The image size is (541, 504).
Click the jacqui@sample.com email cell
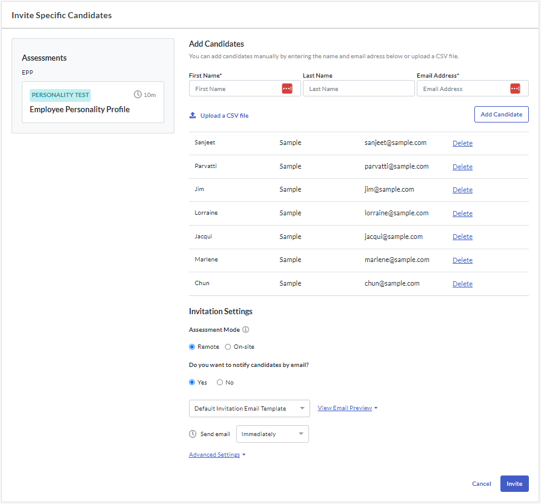coord(393,237)
